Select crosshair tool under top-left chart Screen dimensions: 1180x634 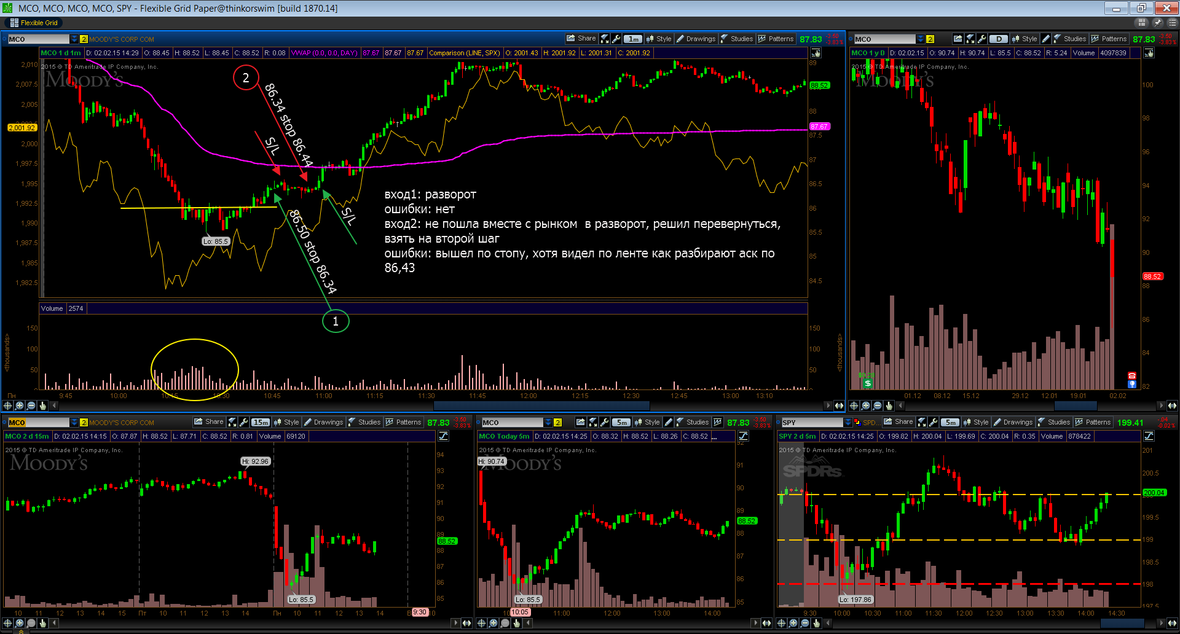[x=7, y=405]
